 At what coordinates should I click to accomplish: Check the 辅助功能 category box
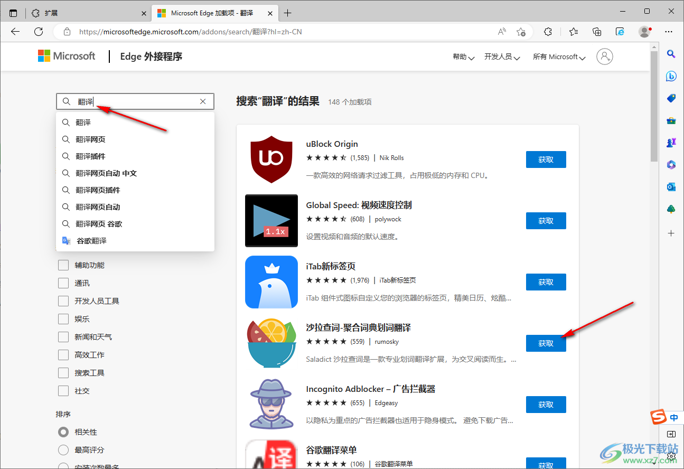pos(63,265)
